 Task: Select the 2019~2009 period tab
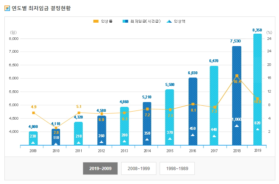point(100,168)
